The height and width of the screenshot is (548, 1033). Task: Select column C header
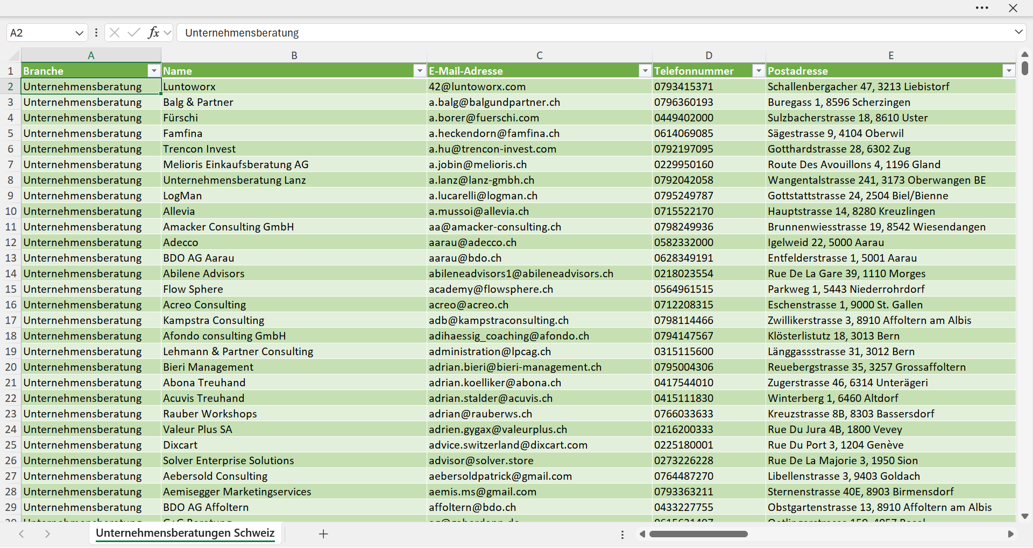point(540,55)
